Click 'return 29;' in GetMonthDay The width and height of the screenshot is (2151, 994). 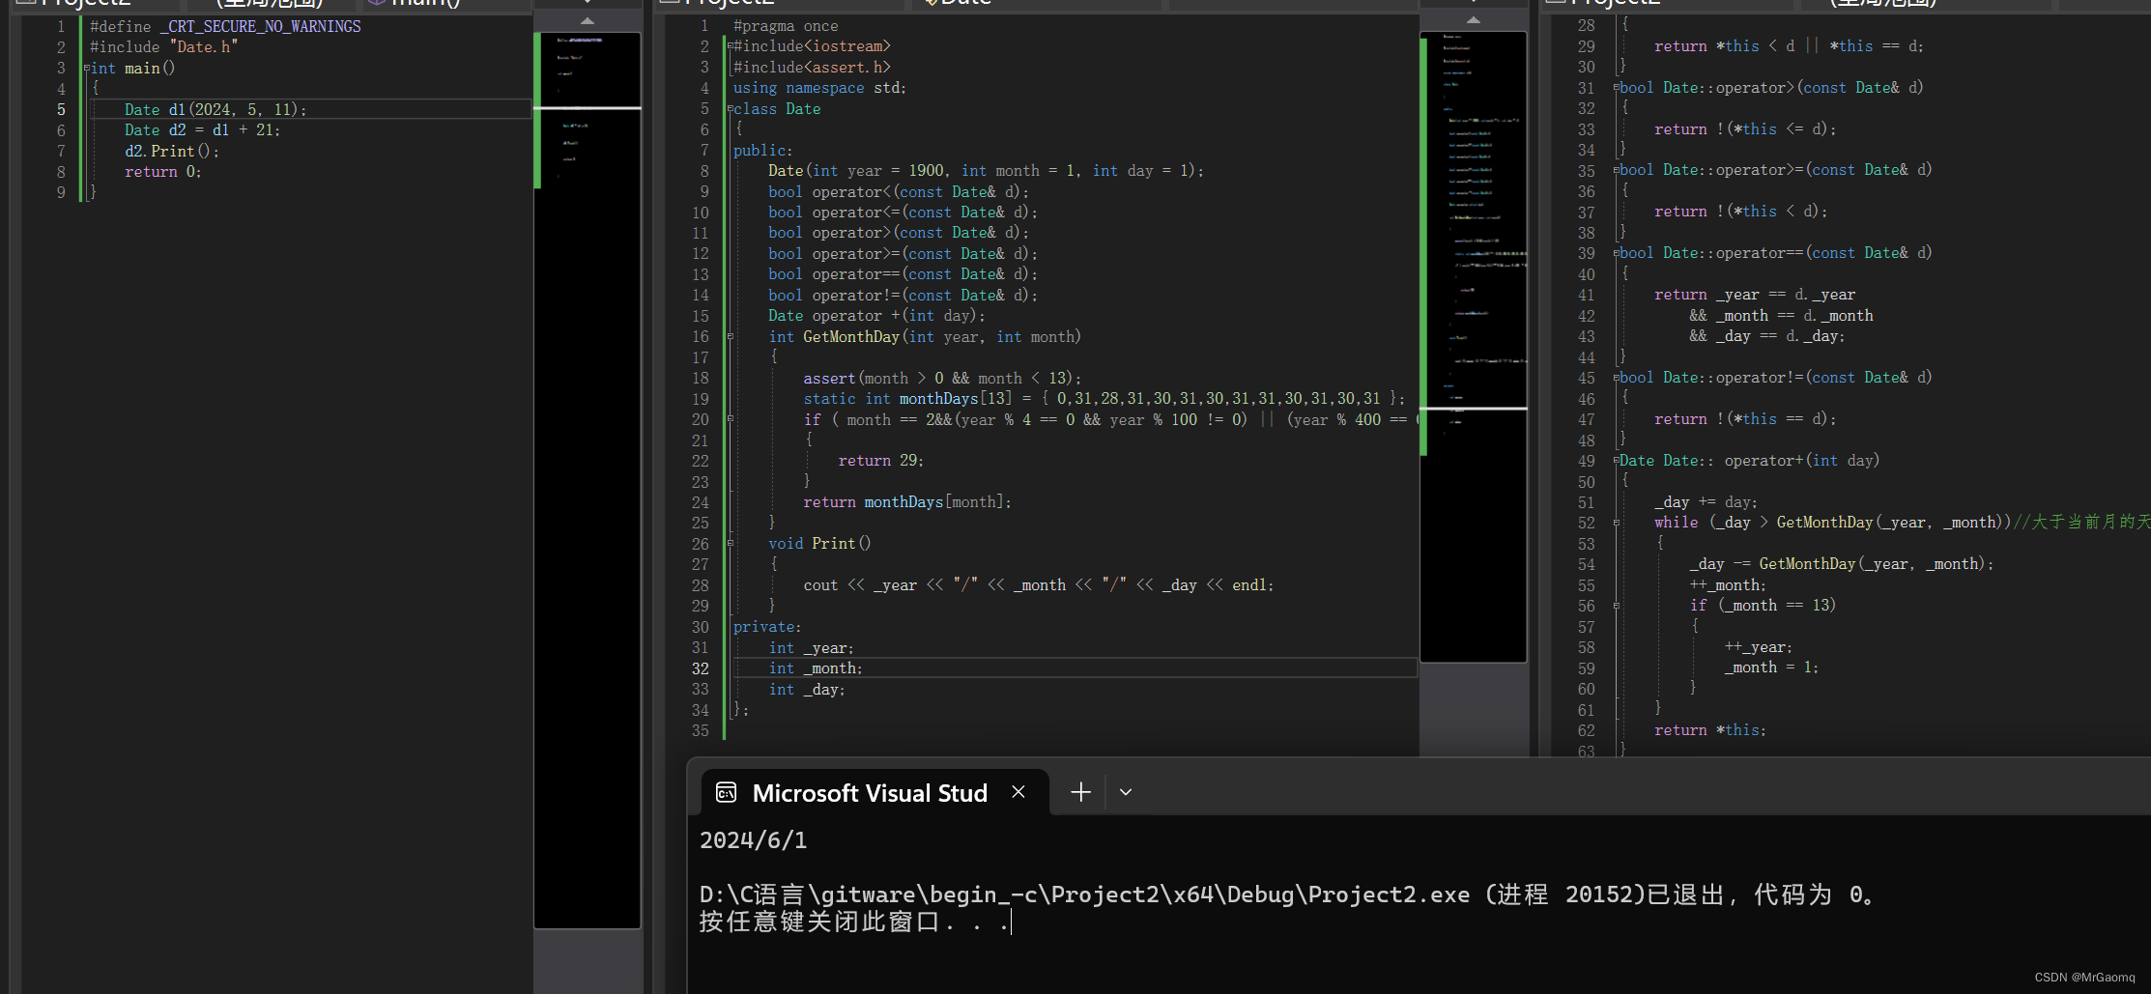coord(880,461)
